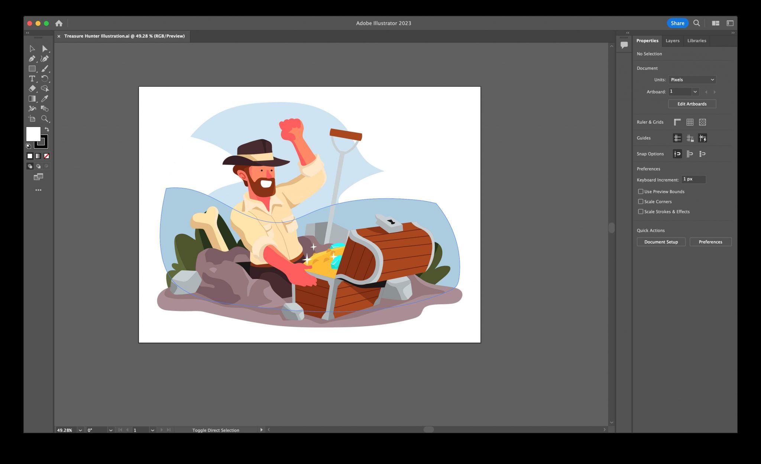
Task: Select the Type tool
Action: (32, 79)
